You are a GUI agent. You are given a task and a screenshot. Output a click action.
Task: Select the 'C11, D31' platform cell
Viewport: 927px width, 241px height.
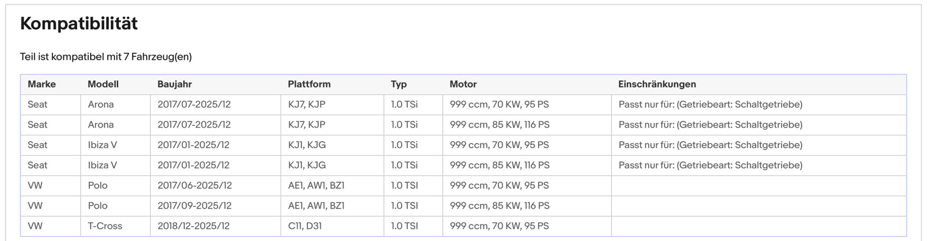(x=304, y=226)
